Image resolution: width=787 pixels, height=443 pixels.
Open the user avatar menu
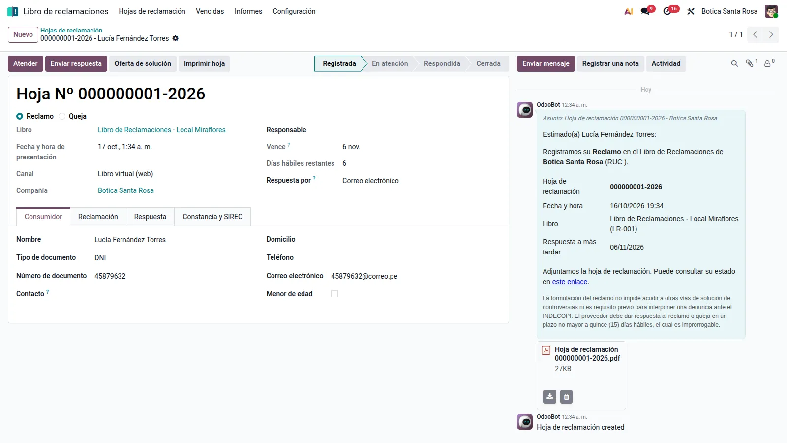(771, 11)
